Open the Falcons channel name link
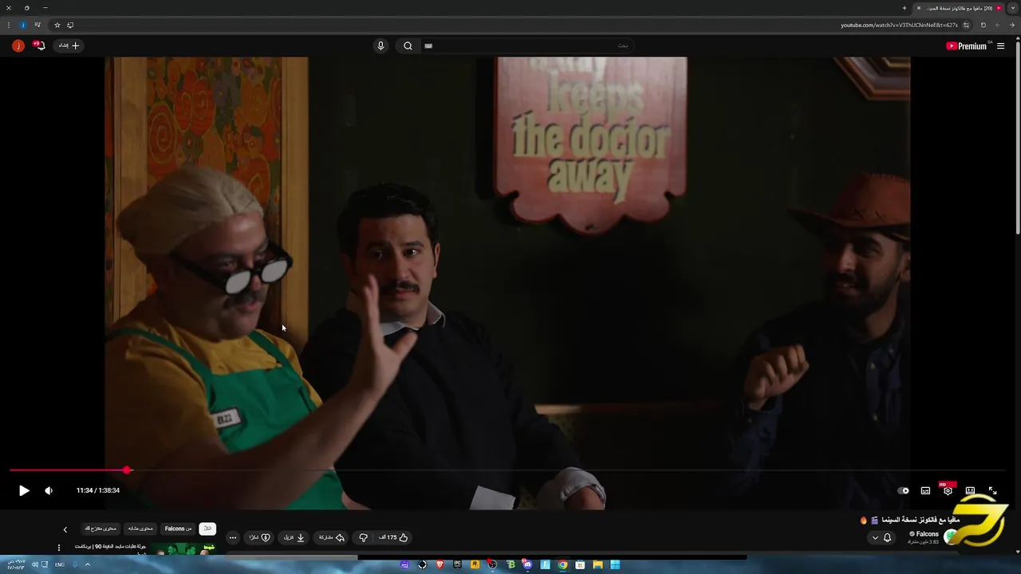The image size is (1021, 574). pyautogui.click(x=927, y=534)
